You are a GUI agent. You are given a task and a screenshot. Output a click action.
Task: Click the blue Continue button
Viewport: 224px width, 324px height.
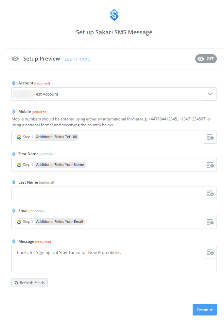click(x=205, y=310)
